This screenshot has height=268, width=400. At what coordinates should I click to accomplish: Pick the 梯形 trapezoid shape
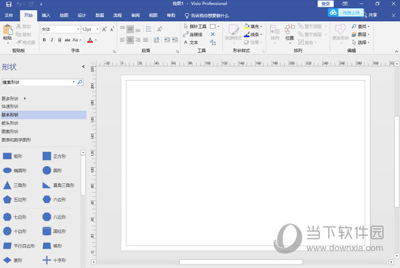point(52,246)
